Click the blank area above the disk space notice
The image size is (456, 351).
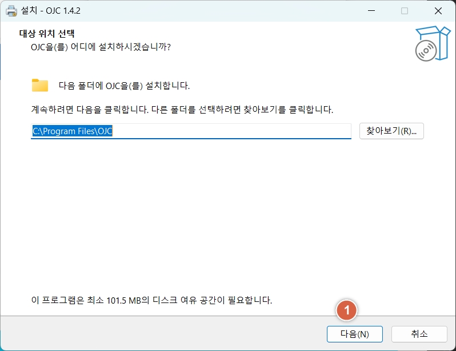pyautogui.click(x=229, y=228)
